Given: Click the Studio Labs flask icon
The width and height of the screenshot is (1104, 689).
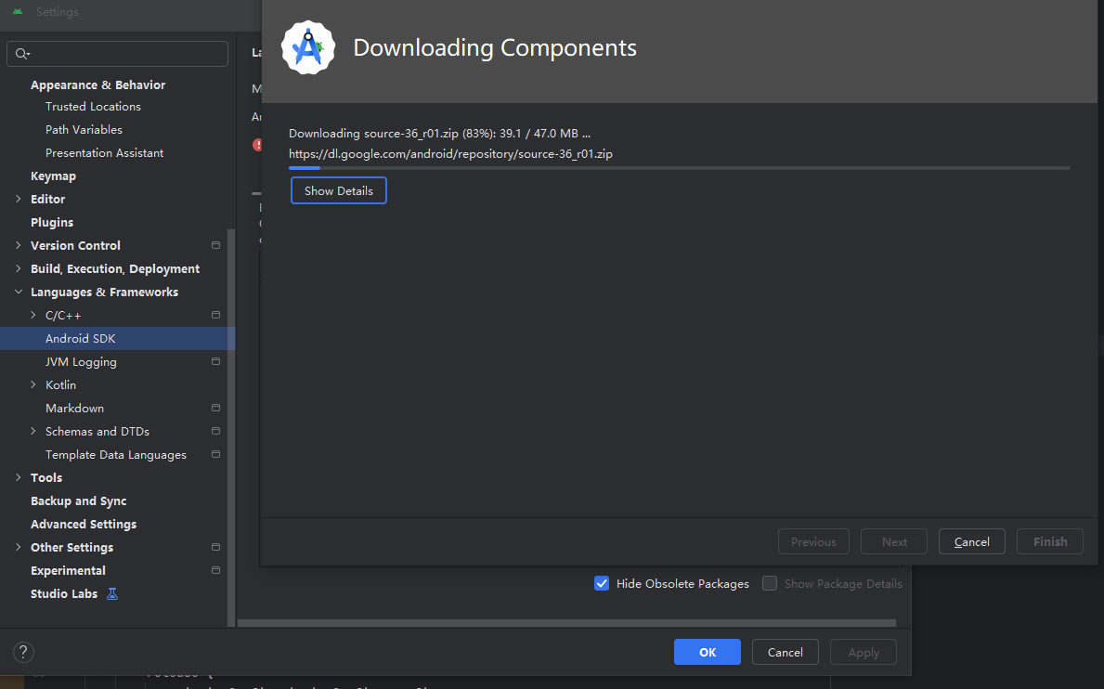Looking at the screenshot, I should [x=112, y=593].
